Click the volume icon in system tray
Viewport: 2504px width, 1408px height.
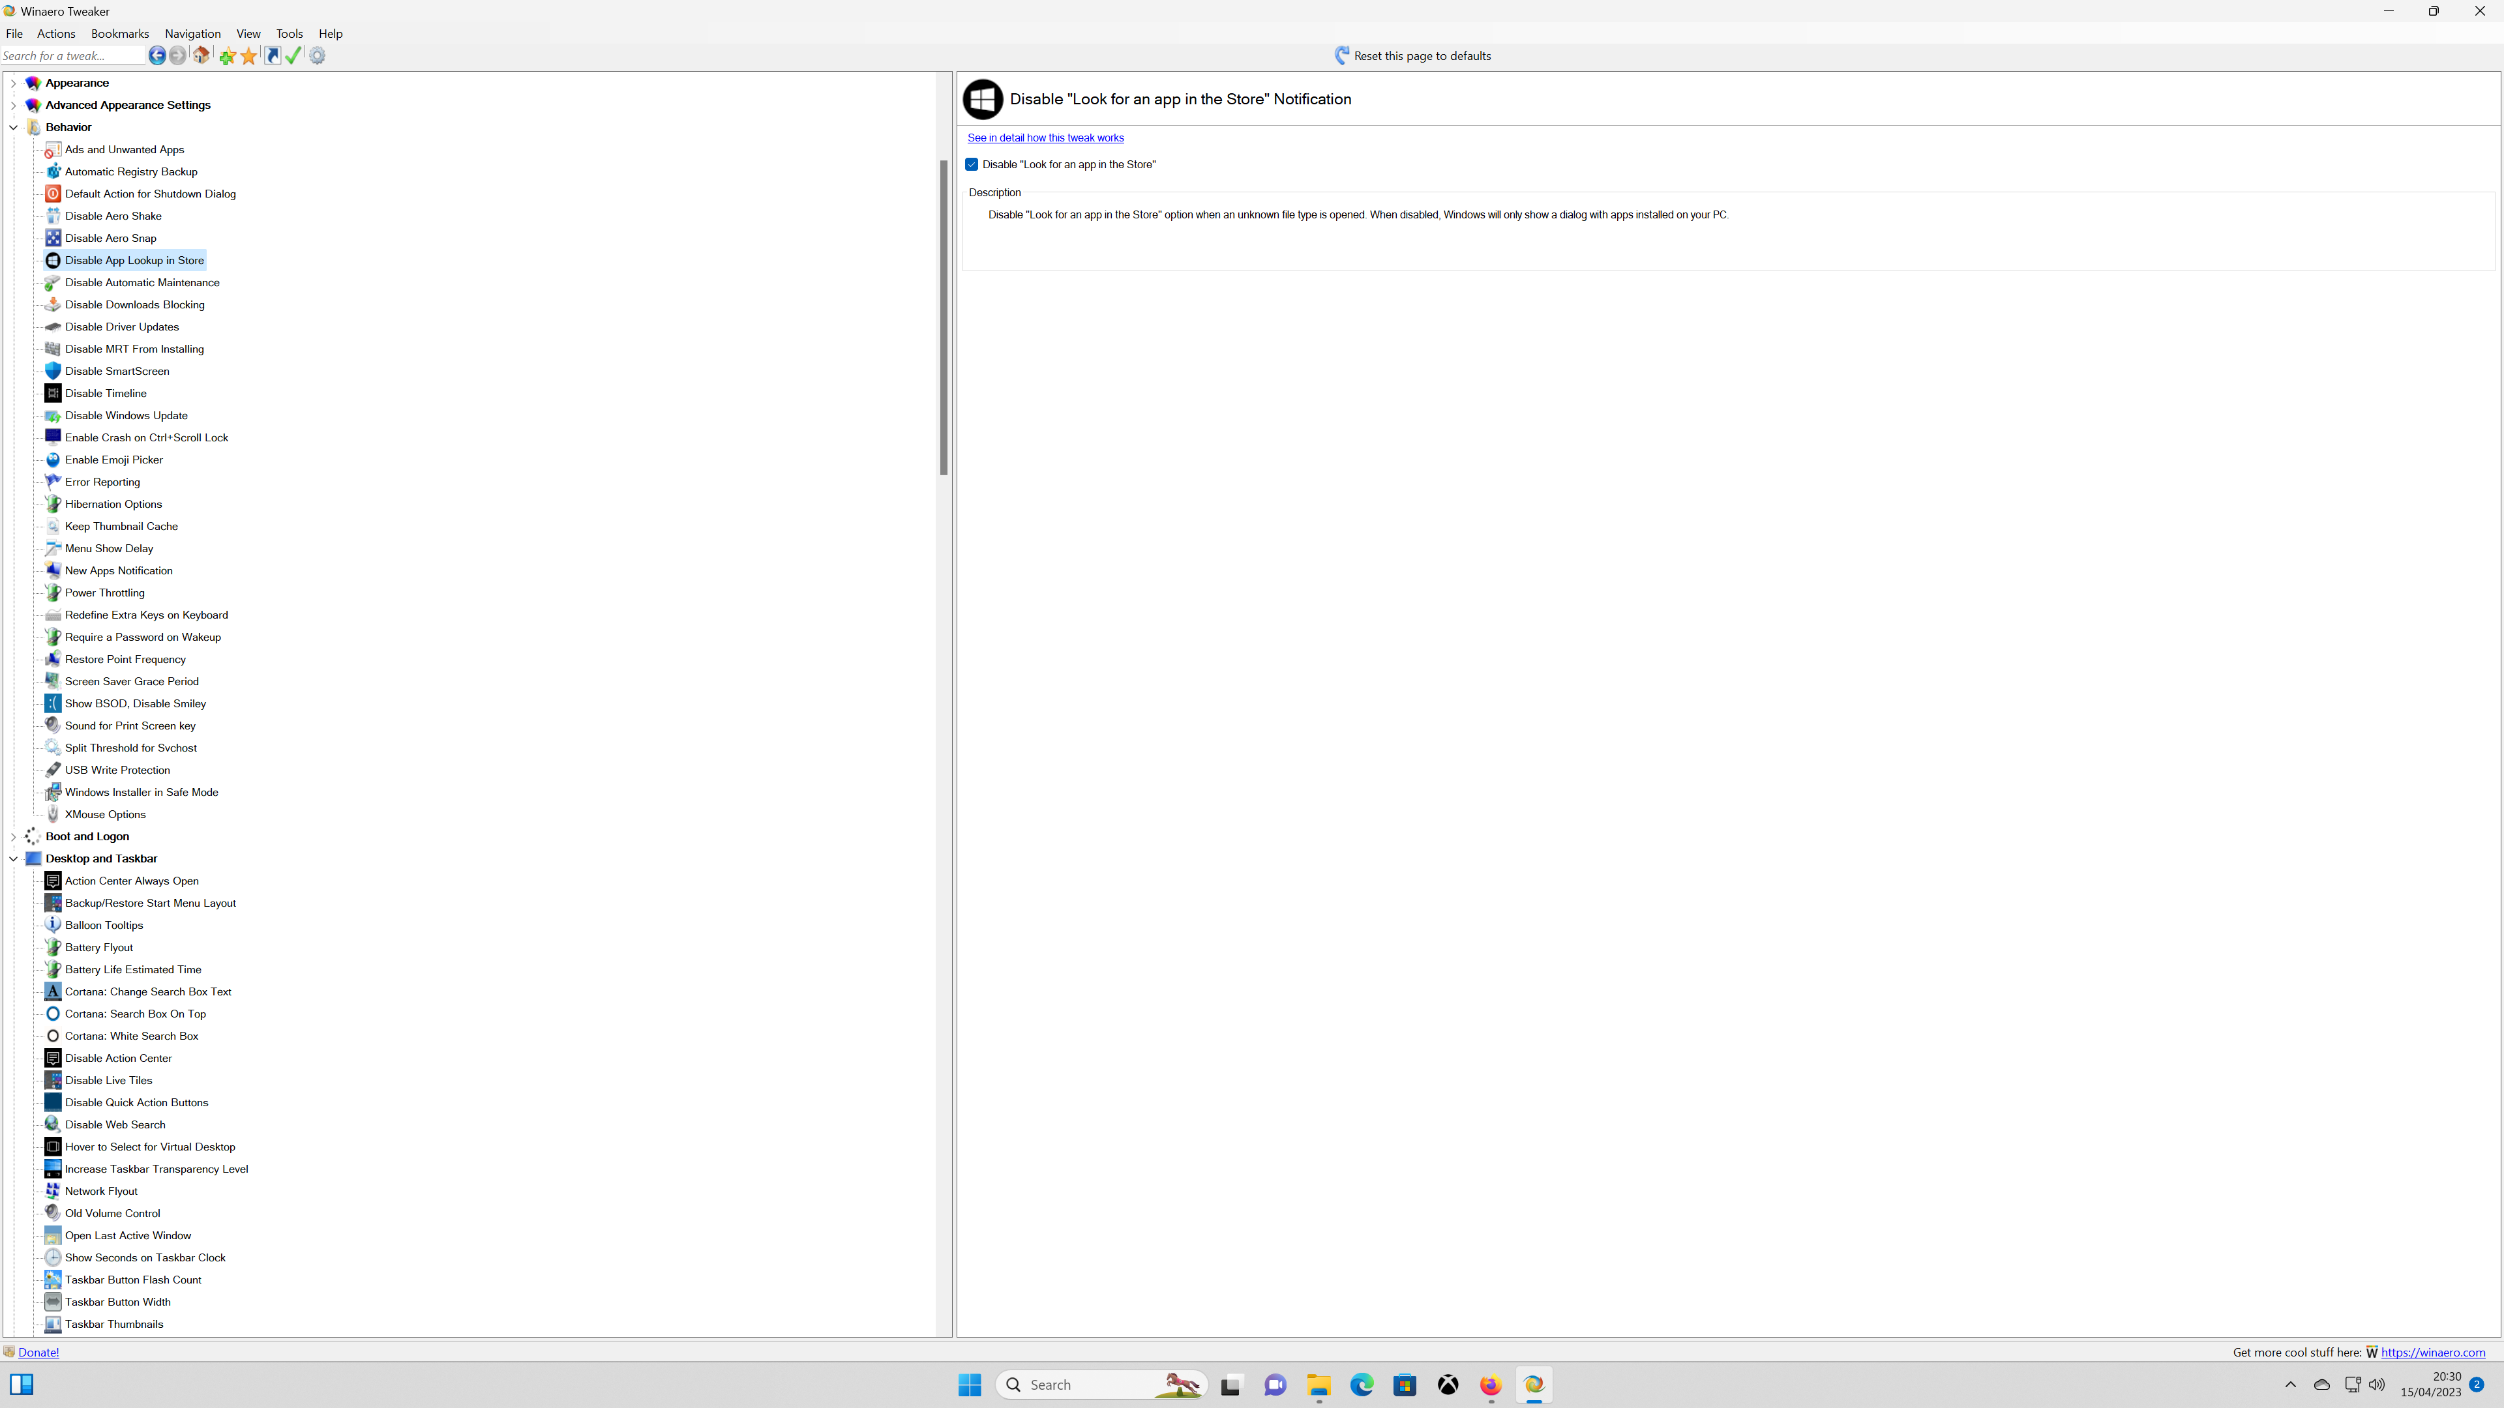[2376, 1385]
